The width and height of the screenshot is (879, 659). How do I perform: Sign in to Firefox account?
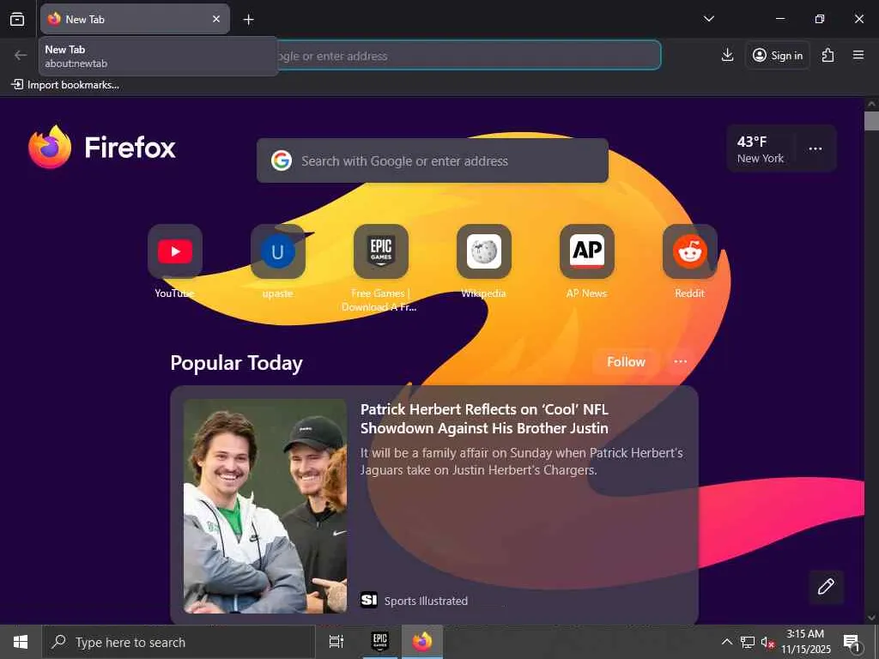click(x=778, y=56)
